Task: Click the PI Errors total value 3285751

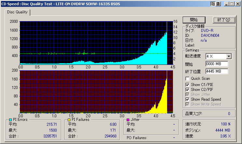Action: (50, 136)
